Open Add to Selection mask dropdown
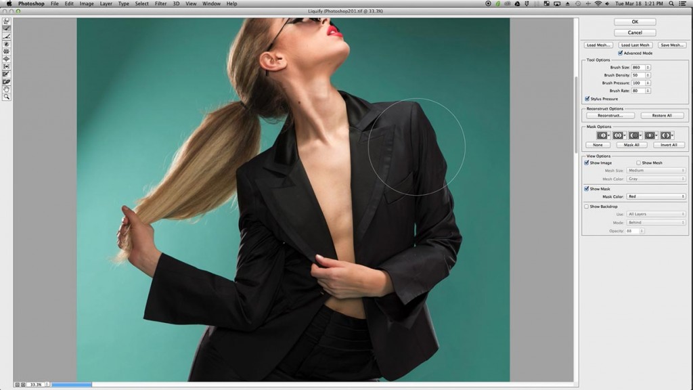Image resolution: width=693 pixels, height=390 pixels. 619,135
